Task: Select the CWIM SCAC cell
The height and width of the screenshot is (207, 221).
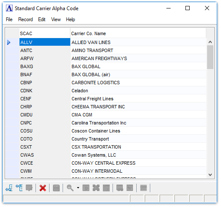Action: (45, 171)
